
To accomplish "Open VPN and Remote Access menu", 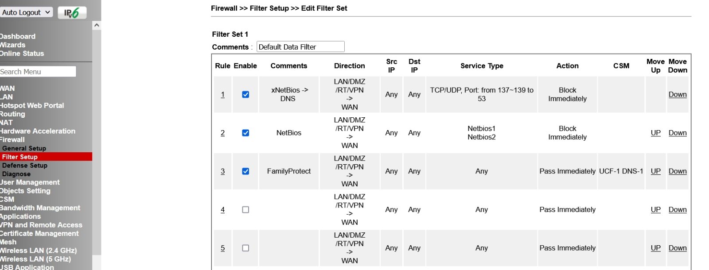I will (41, 225).
